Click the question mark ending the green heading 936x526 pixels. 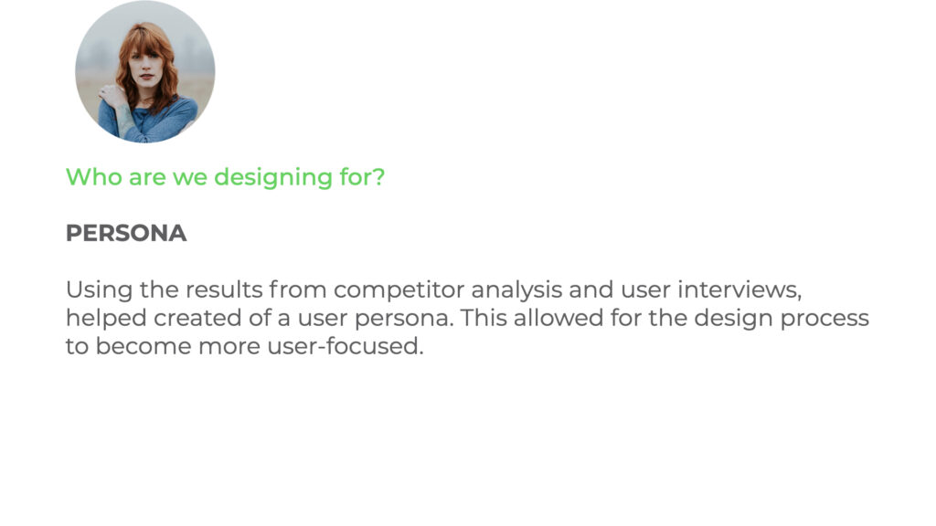point(378,177)
